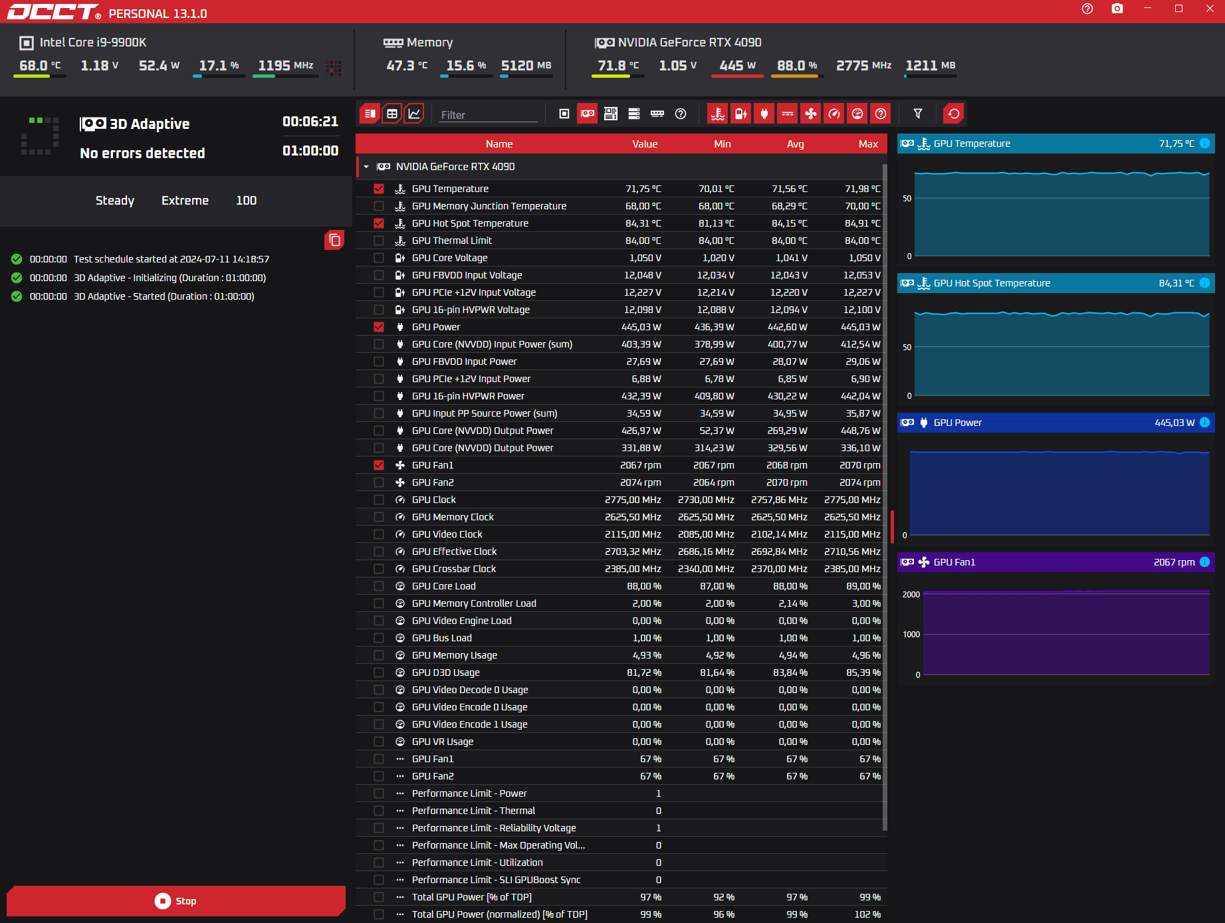Stop the running 3D Adaptive test
Image resolution: width=1225 pixels, height=923 pixels.
tap(176, 901)
